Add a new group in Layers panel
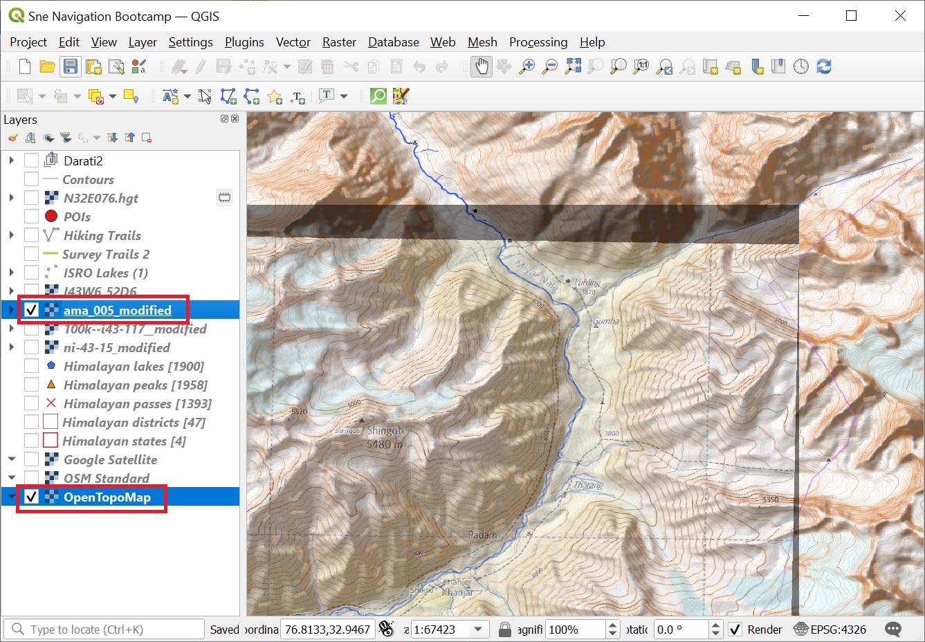The height and width of the screenshot is (642, 925). pos(30,138)
